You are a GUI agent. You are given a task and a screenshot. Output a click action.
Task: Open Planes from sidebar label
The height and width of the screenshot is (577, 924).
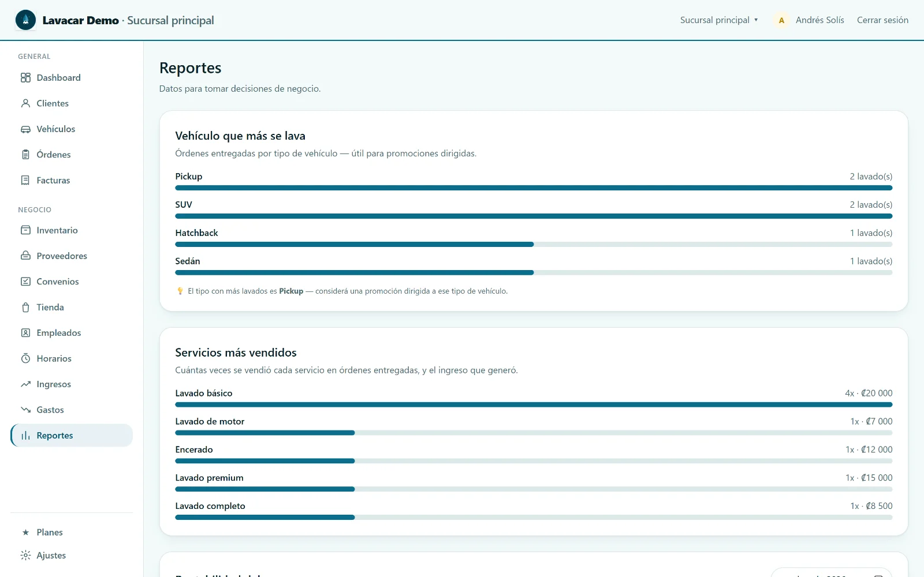coord(50,533)
